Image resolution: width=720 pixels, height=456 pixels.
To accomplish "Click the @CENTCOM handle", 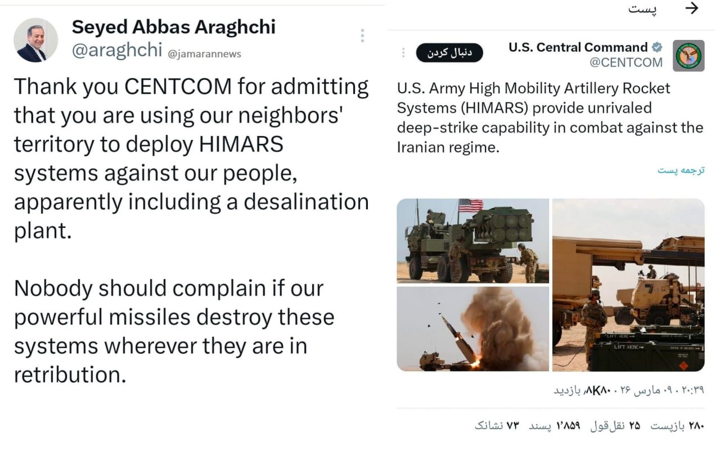I will pos(625,63).
